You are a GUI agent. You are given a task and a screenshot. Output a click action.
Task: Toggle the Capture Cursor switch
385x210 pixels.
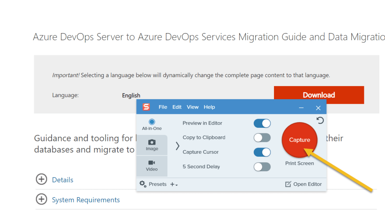click(x=262, y=152)
